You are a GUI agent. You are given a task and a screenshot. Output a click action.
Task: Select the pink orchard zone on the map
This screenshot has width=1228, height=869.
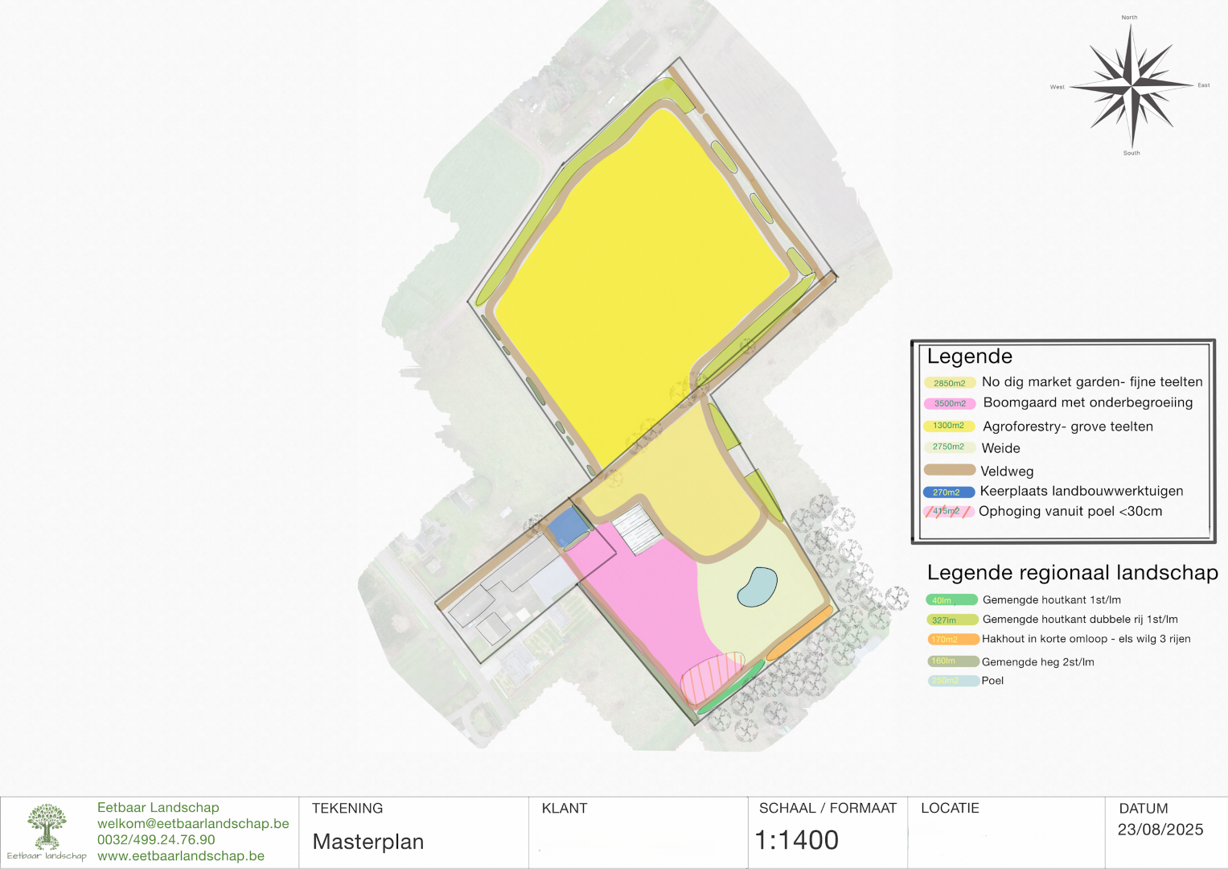point(643,595)
